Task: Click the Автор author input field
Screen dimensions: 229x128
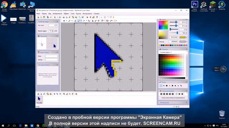Action: pyautogui.click(x=51, y=60)
